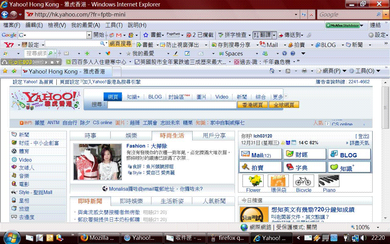Viewport: 390px width, 244px height.
Task: Open the 新聞 news icon in the sidebar
Action: 14,135
